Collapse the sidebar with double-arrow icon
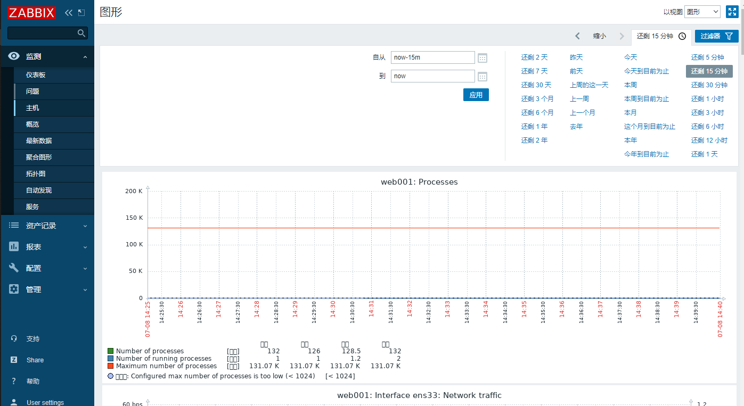The height and width of the screenshot is (406, 744). [69, 12]
